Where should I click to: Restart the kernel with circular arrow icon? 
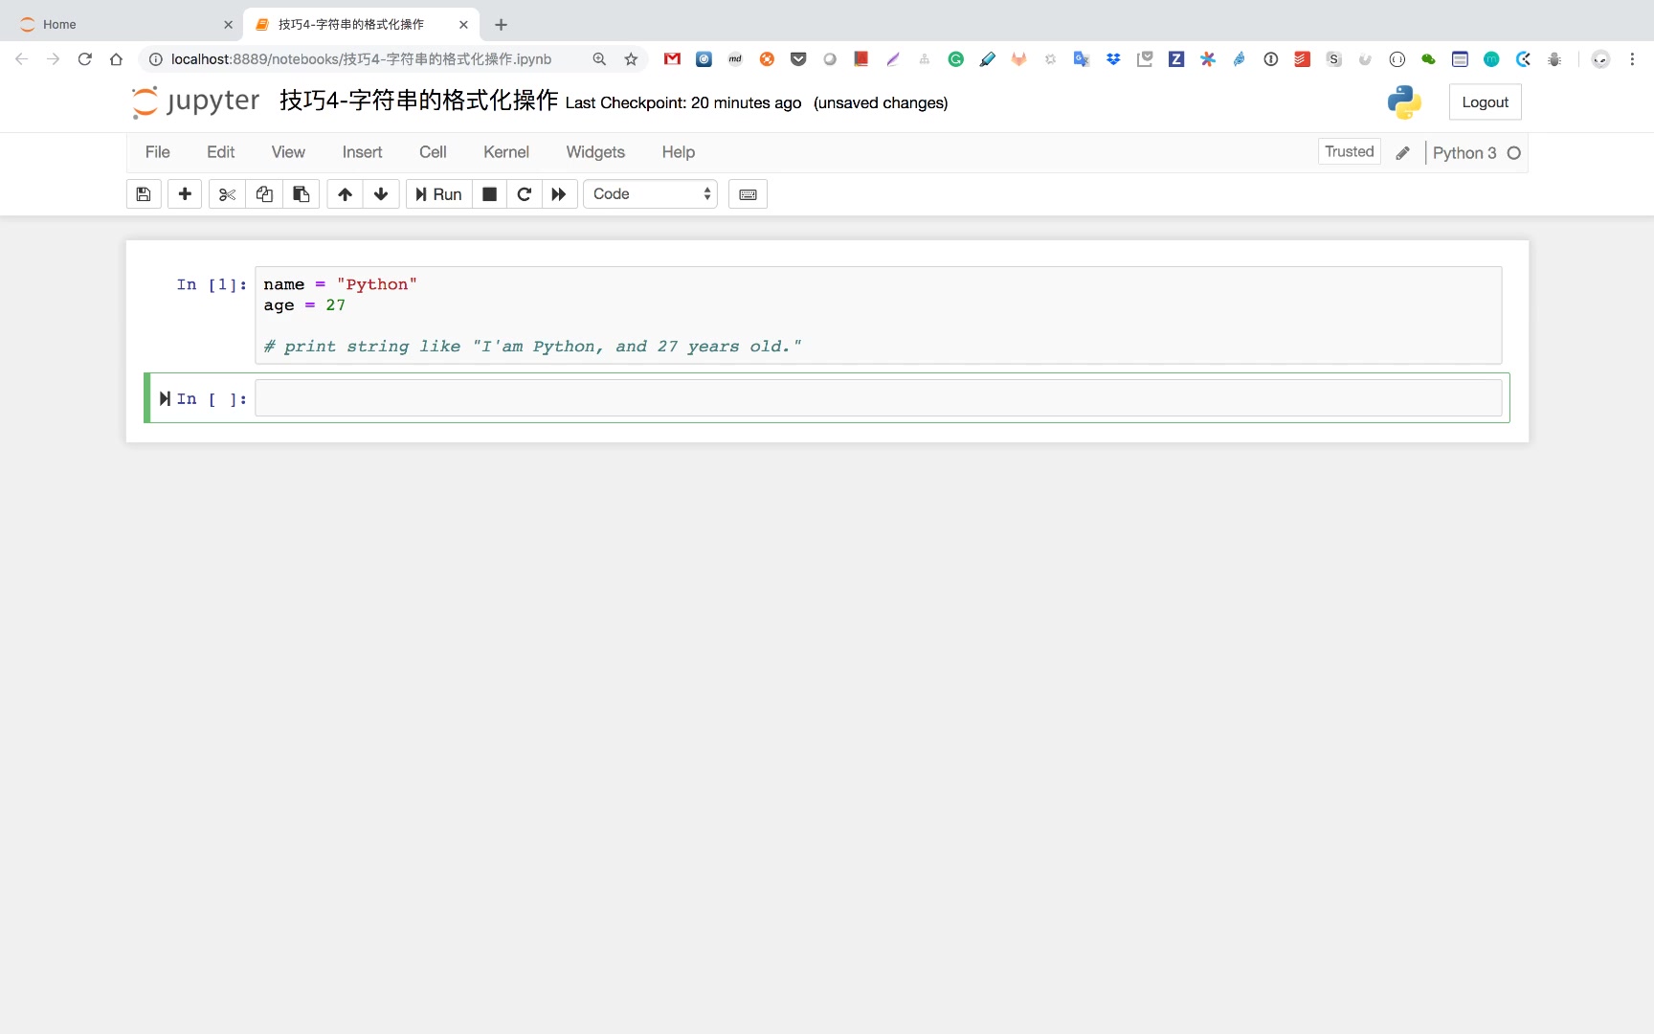(x=524, y=194)
